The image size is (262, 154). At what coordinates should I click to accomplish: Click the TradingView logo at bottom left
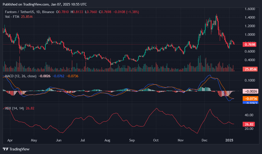16,149
